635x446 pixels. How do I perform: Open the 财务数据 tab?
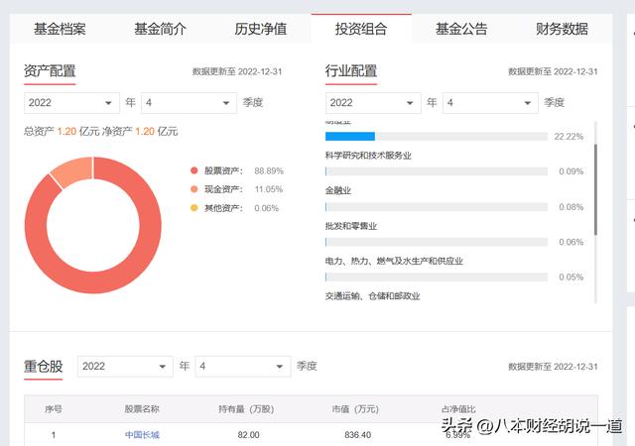coord(562,29)
